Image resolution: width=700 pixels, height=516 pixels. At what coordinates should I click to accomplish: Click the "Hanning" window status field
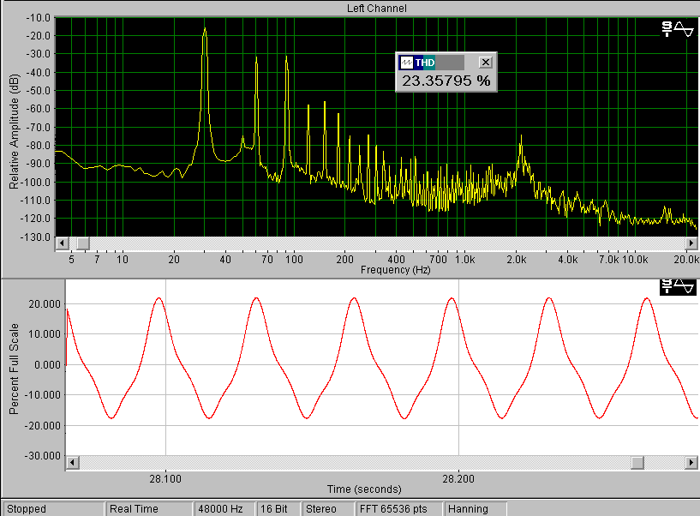(x=475, y=509)
